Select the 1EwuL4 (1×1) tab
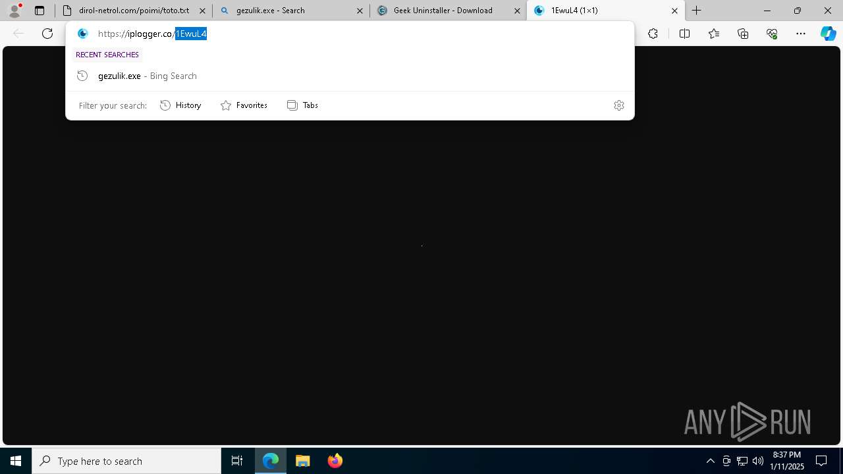 605,11
